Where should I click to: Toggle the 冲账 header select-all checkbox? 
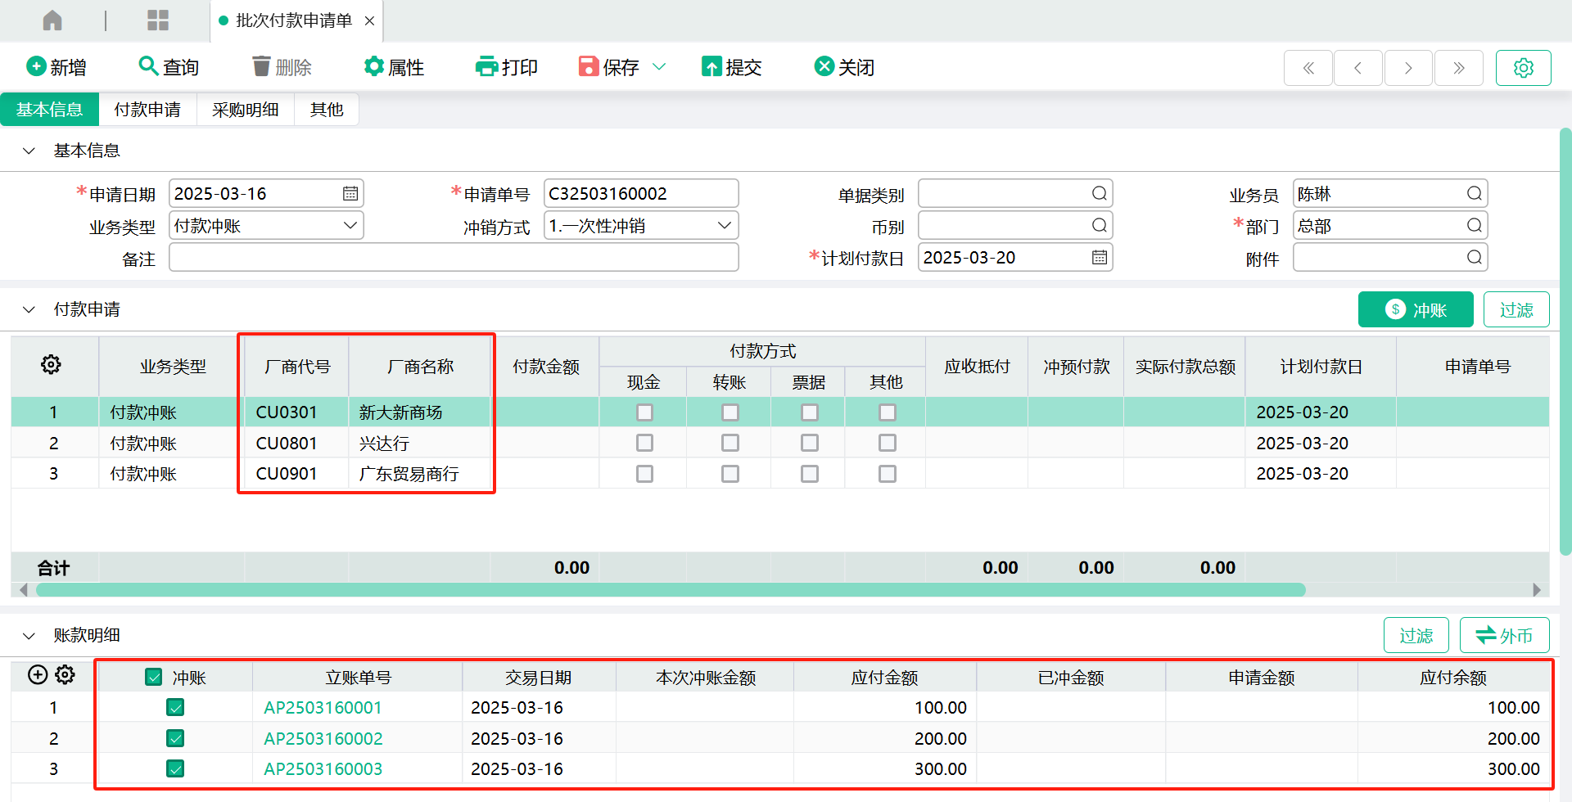click(x=153, y=677)
